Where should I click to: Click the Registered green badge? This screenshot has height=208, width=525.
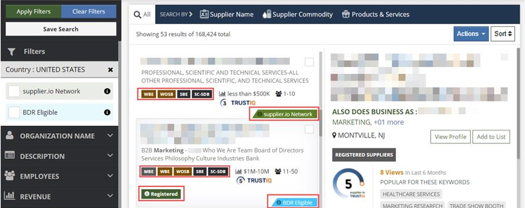161,193
